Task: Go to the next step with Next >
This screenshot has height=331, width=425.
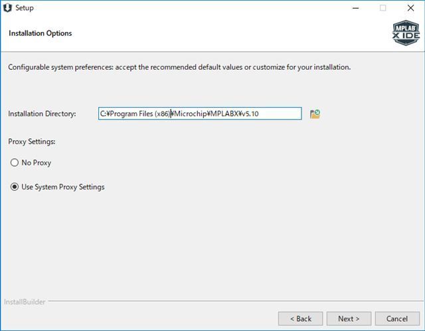Action: (349, 318)
